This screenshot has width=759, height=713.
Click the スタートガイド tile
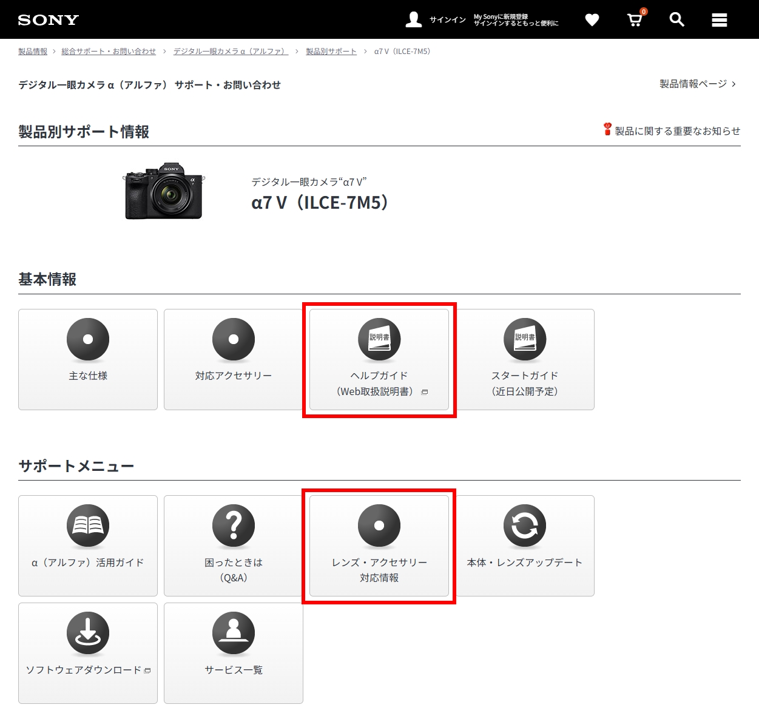click(x=525, y=359)
